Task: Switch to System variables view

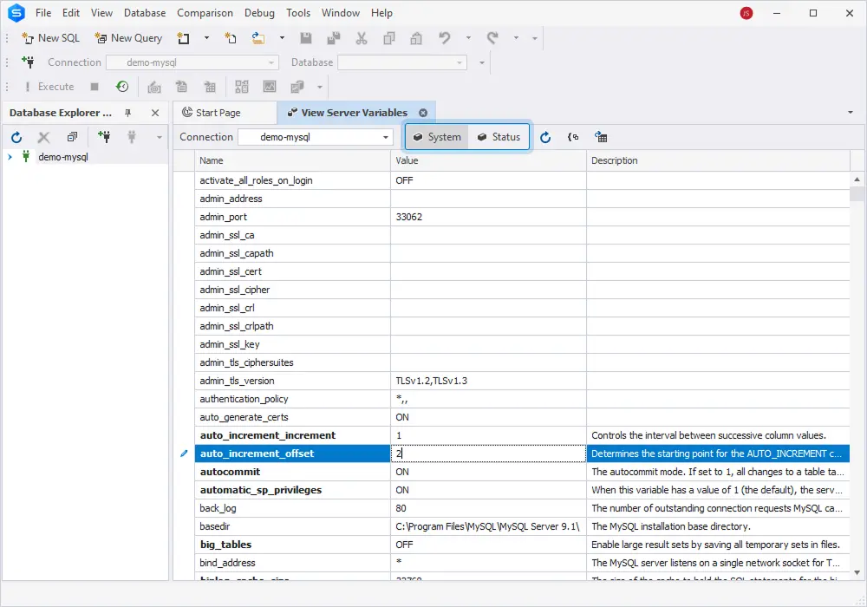Action: (x=437, y=137)
